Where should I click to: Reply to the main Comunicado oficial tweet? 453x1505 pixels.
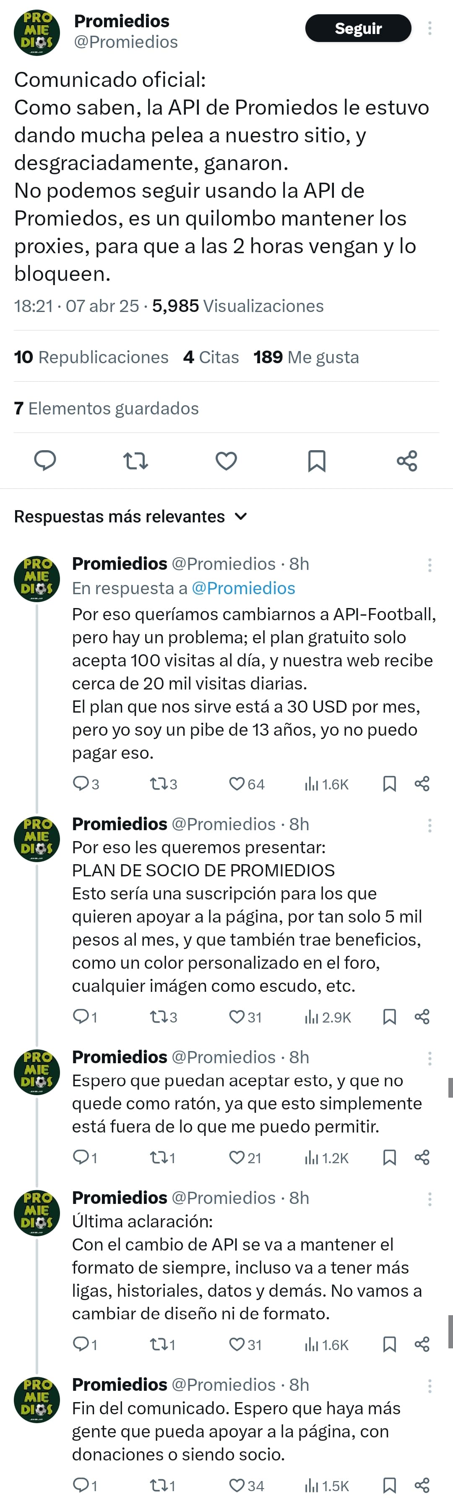coord(45,460)
